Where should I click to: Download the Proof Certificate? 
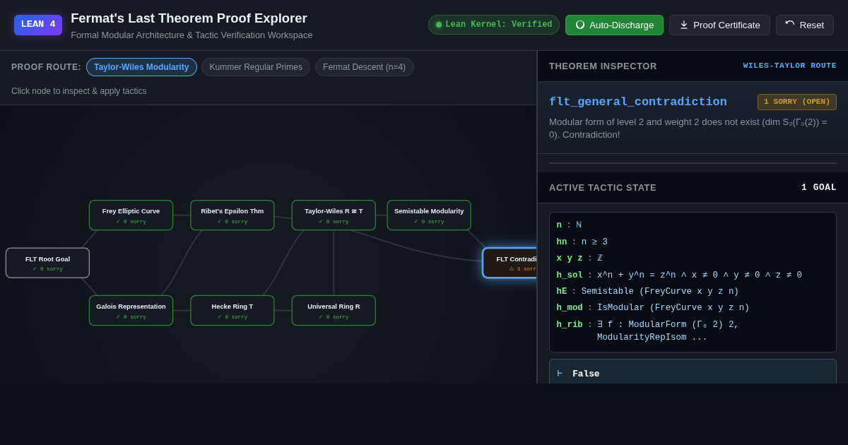[719, 25]
